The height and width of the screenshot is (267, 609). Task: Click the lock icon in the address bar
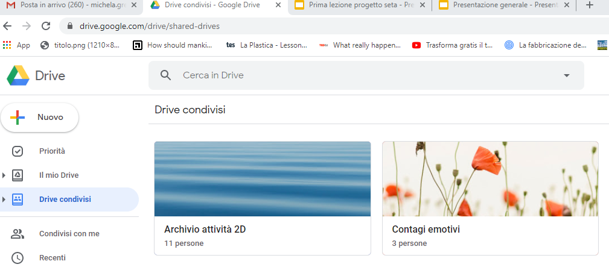[x=70, y=26]
